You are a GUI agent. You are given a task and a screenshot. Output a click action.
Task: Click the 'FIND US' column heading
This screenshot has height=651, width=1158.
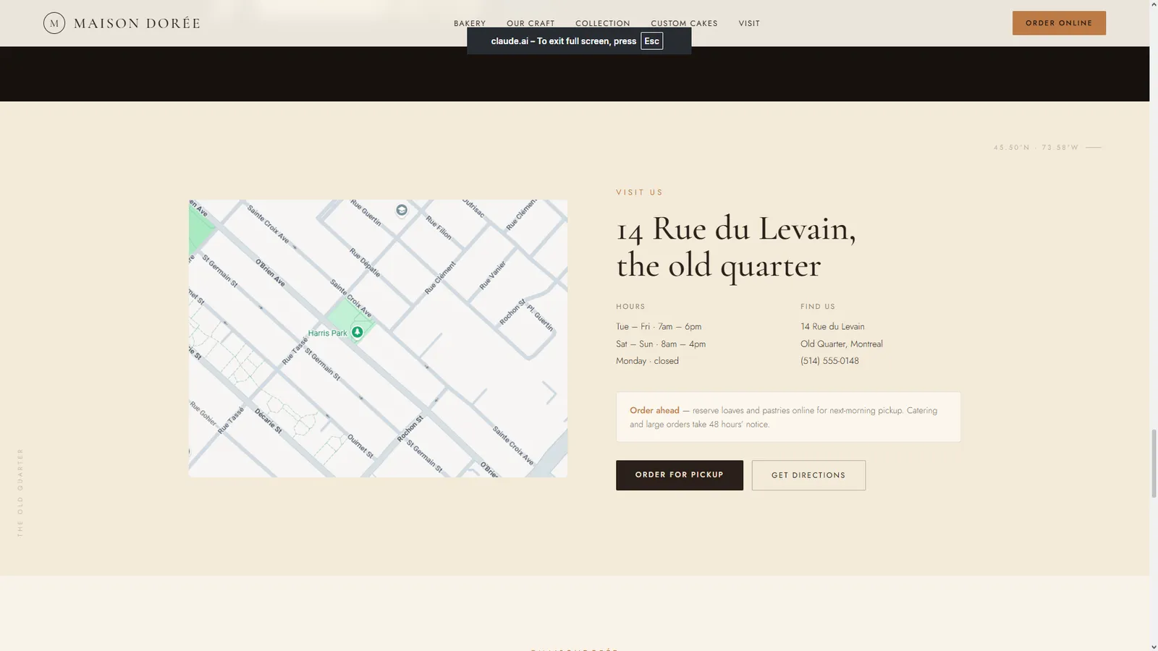[x=818, y=307]
